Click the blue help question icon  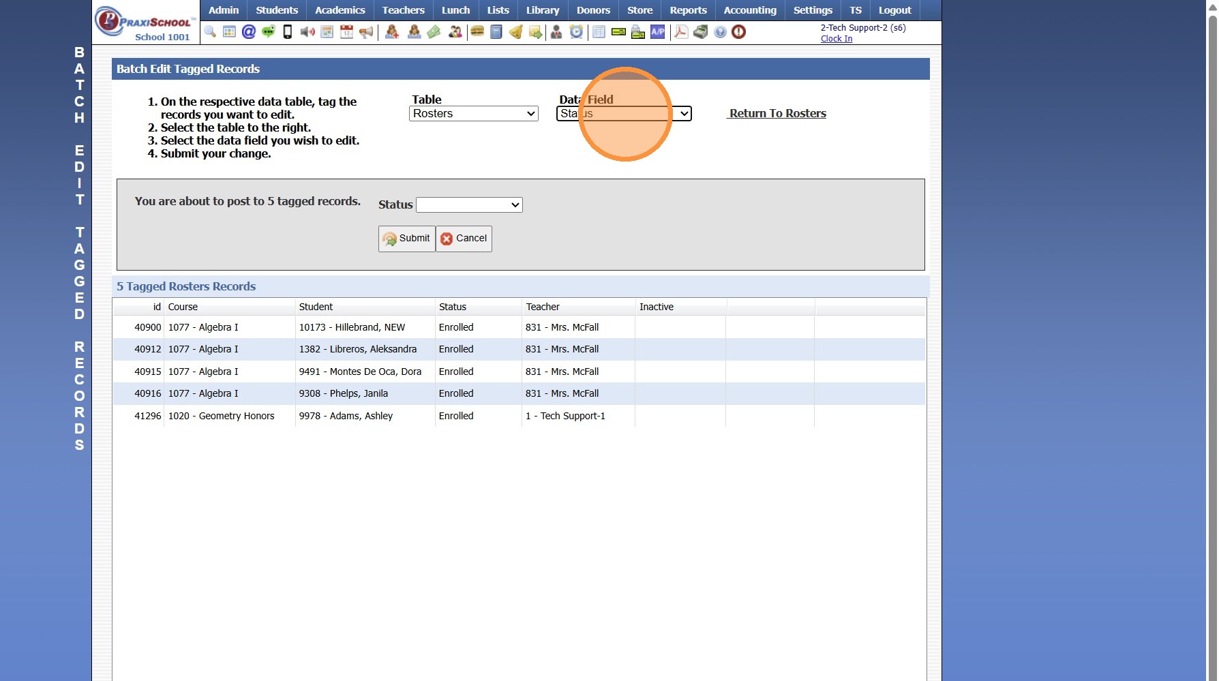tap(720, 32)
